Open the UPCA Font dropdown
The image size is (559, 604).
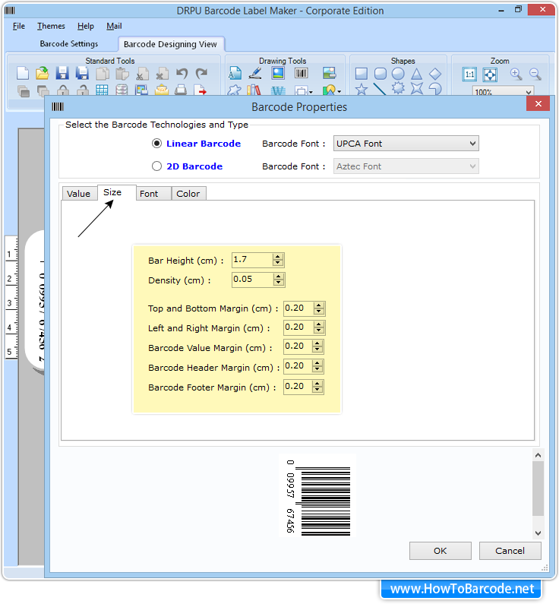(406, 144)
